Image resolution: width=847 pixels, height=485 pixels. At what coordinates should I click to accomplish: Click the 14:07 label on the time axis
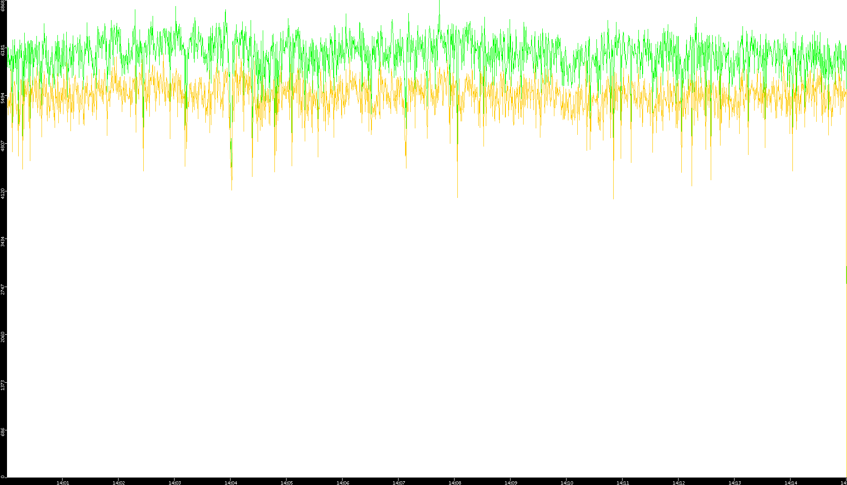tap(399, 482)
